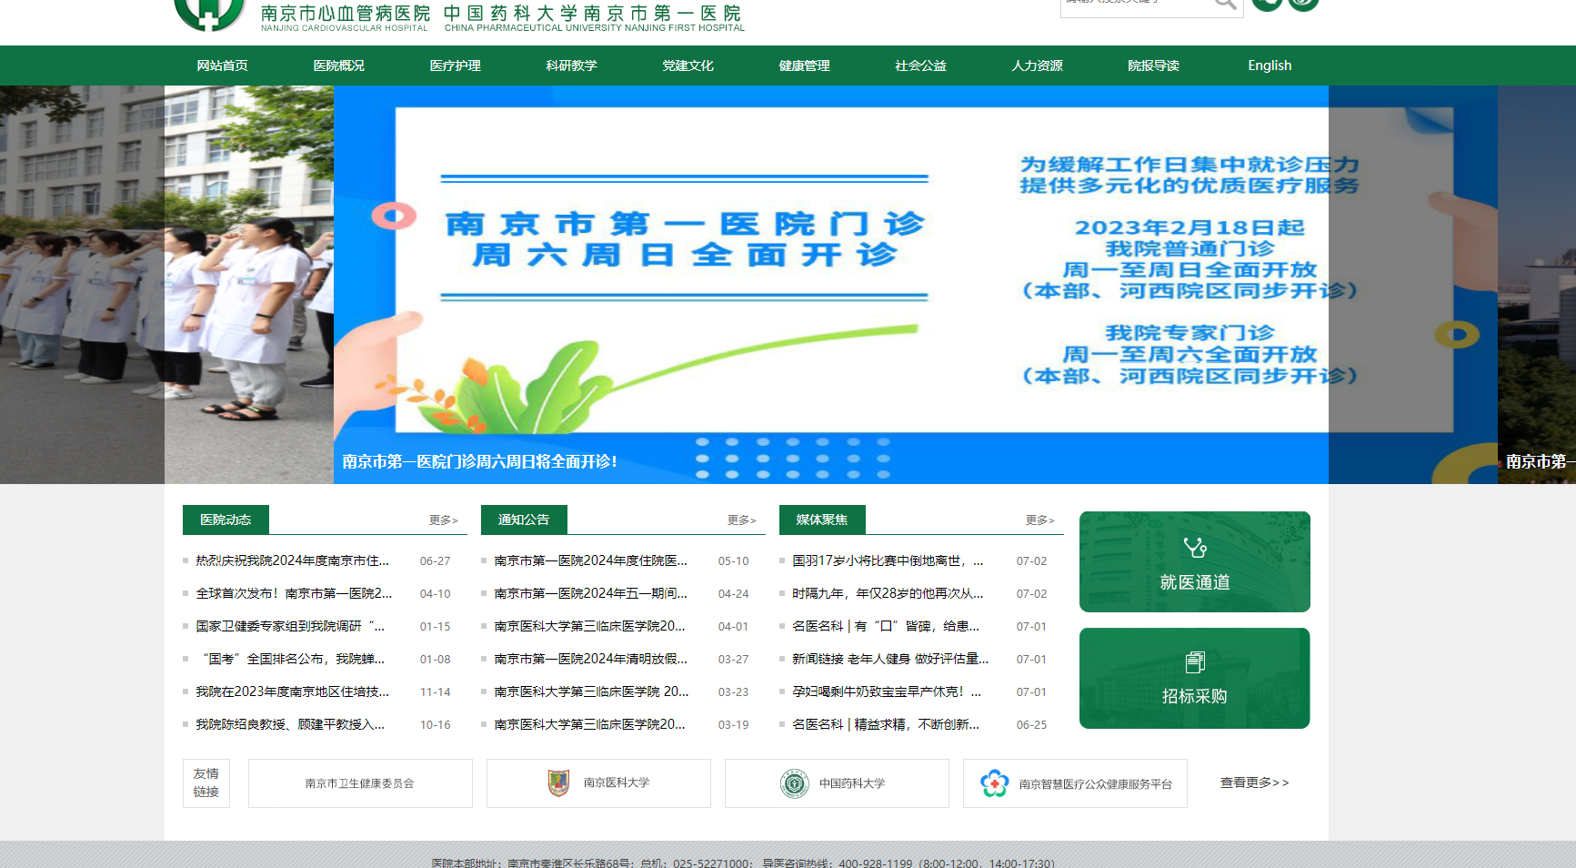Open news 我院在2023年度南京地区住培技...
Screen dimensions: 1576x868
[x=292, y=691]
